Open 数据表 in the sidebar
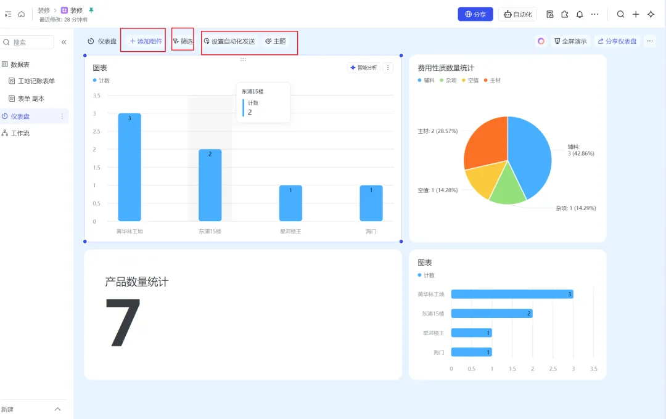The height and width of the screenshot is (419, 666). (x=15, y=65)
